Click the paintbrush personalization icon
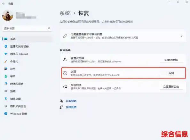The width and height of the screenshot is (190, 140). pyautogui.click(x=6, y=61)
